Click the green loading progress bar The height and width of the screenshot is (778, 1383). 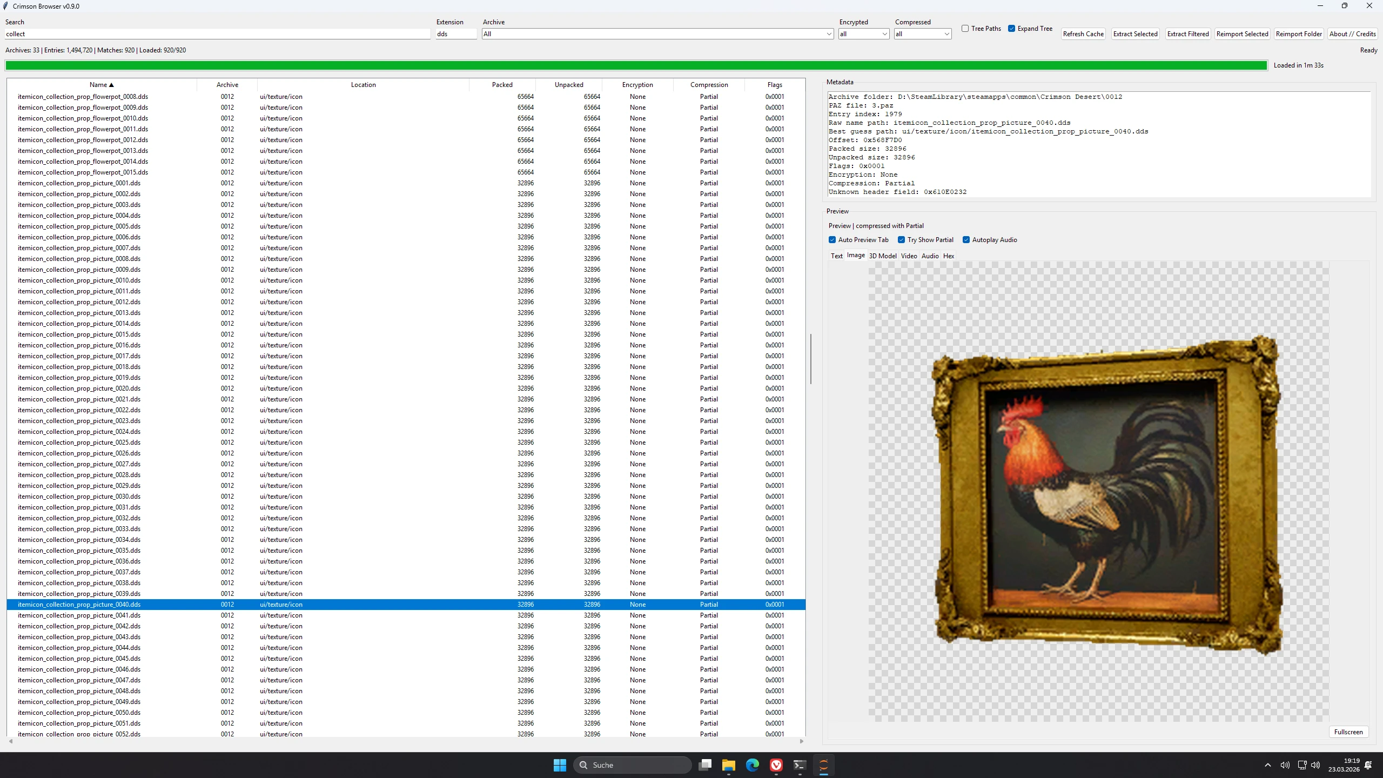pyautogui.click(x=636, y=65)
